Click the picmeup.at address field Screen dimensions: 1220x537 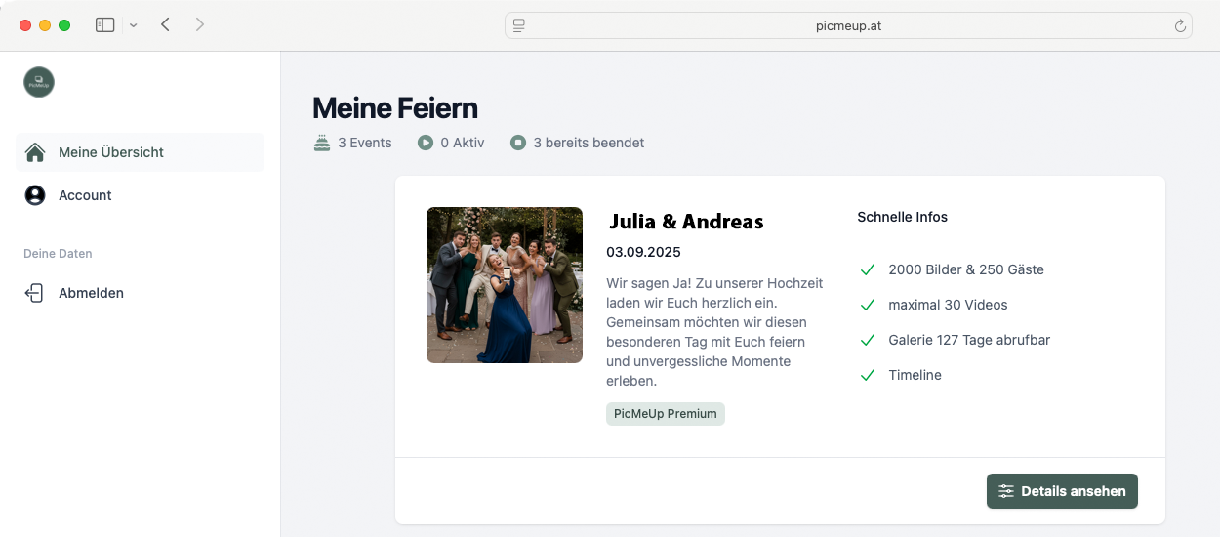click(847, 25)
